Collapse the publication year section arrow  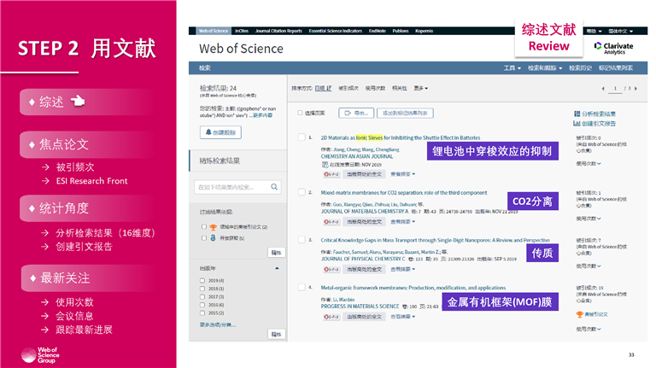click(277, 268)
